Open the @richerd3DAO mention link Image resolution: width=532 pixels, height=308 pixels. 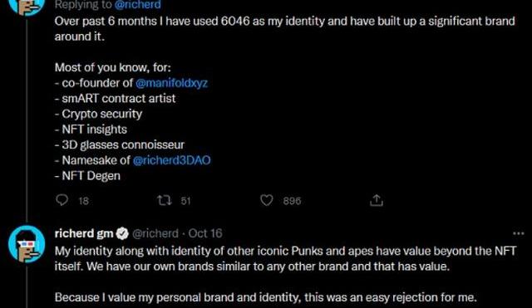tap(172, 160)
